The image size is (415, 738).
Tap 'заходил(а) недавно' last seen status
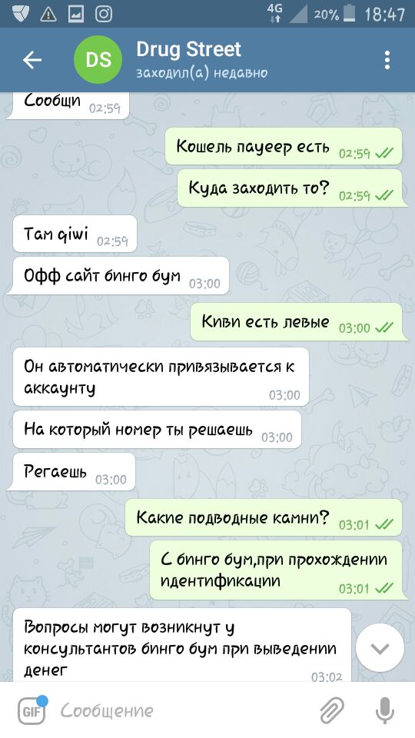[202, 72]
